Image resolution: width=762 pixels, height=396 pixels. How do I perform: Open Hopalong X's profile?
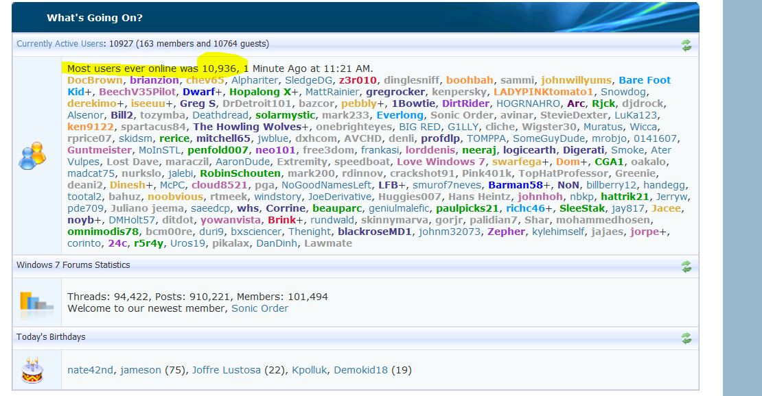click(x=260, y=92)
